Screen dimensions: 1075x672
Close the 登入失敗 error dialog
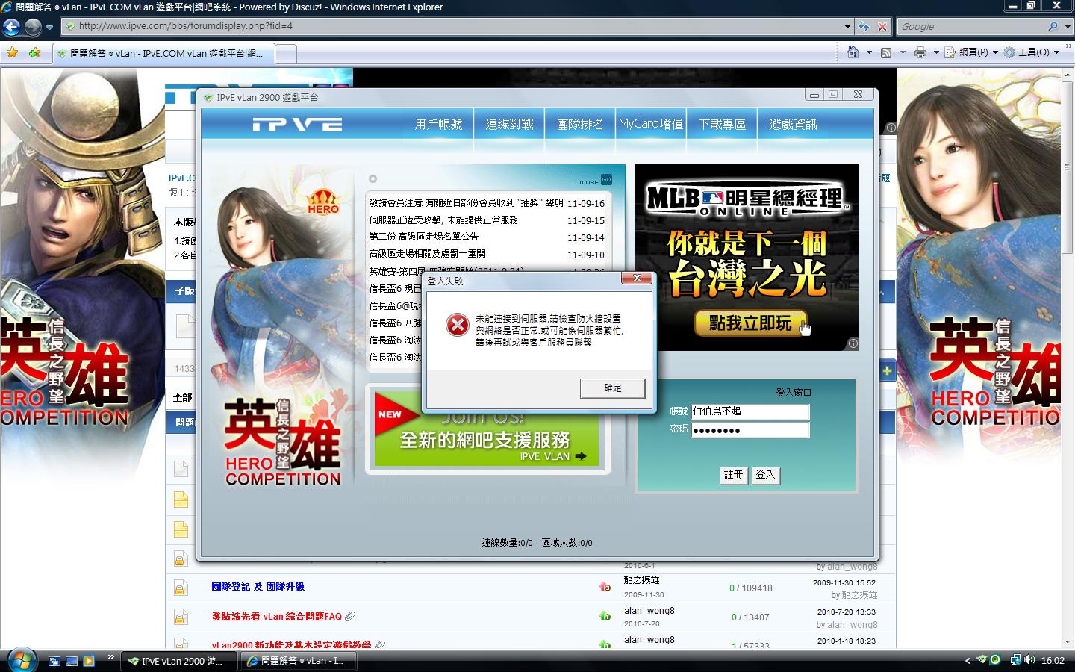pos(637,278)
